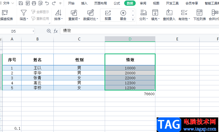The image size is (219, 132).
Task: Expand the 分列 dropdown arrow
Action: tap(147, 19)
